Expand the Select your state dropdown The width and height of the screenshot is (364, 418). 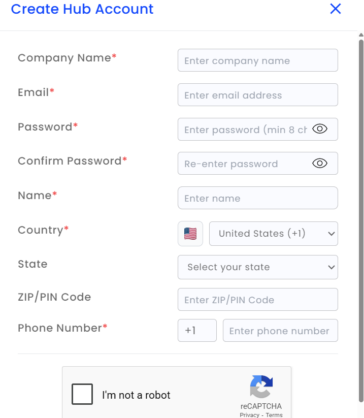point(257,267)
